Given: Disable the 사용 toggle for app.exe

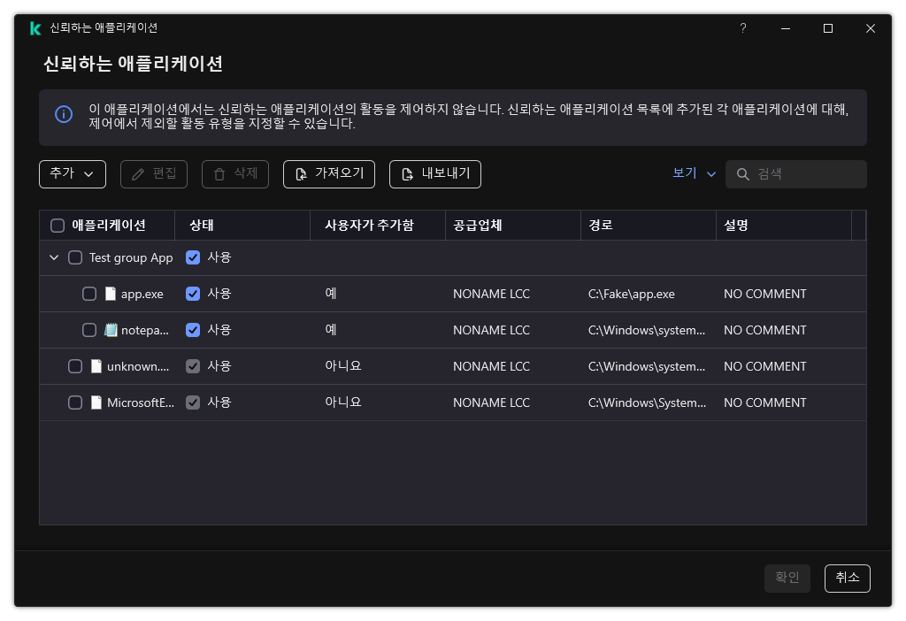Looking at the screenshot, I should pos(192,293).
